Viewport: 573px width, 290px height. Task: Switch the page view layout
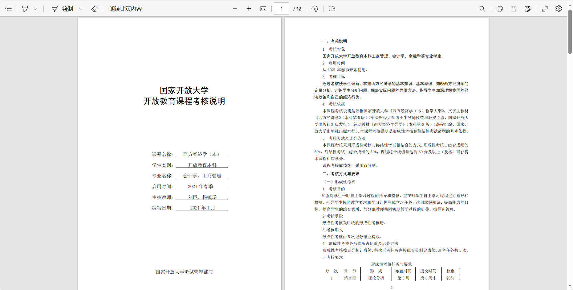tap(332, 9)
